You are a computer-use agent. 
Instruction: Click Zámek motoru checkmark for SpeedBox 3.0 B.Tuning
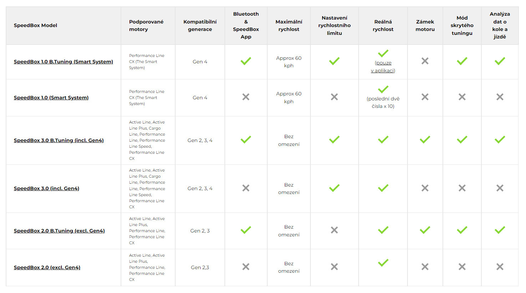[425, 140]
